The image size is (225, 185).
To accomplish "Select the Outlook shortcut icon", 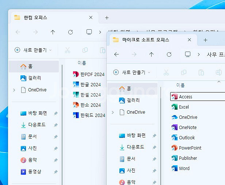I will pyautogui.click(x=175, y=137).
